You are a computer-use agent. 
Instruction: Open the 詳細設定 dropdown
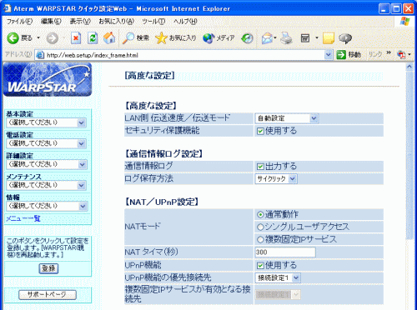tap(47, 164)
